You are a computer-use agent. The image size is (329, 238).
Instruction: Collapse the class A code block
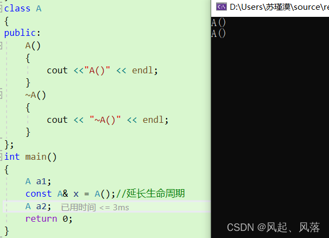[1, 9]
